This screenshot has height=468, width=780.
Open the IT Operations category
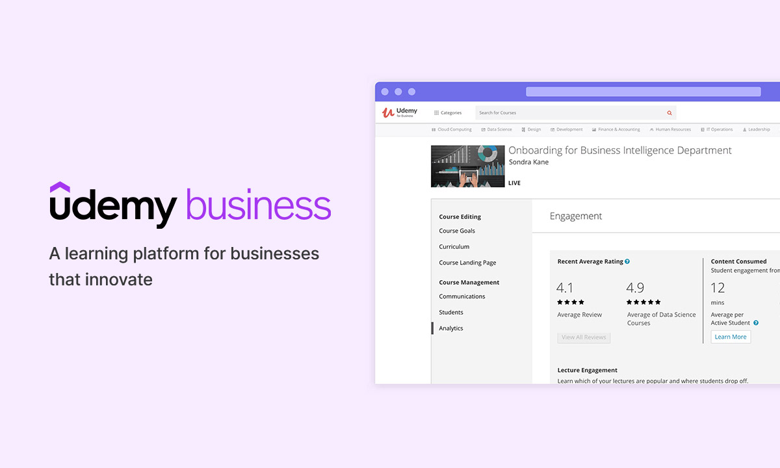click(x=716, y=129)
